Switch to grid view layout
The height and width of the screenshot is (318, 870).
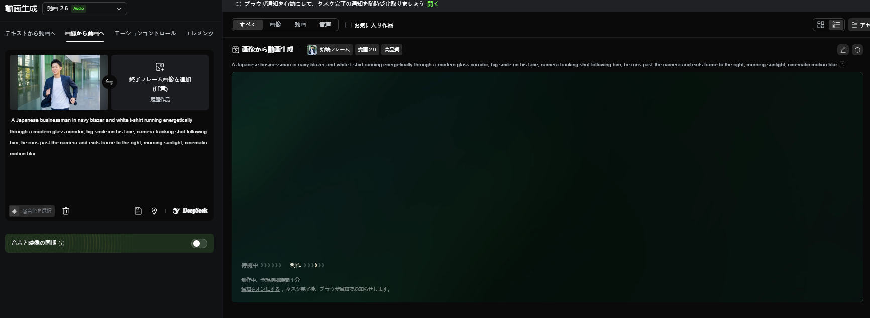click(x=821, y=25)
